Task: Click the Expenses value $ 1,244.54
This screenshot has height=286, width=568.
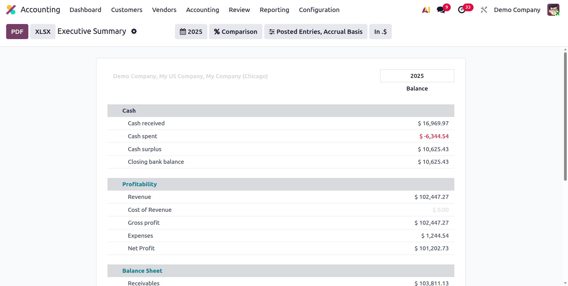Action: pyautogui.click(x=435, y=236)
